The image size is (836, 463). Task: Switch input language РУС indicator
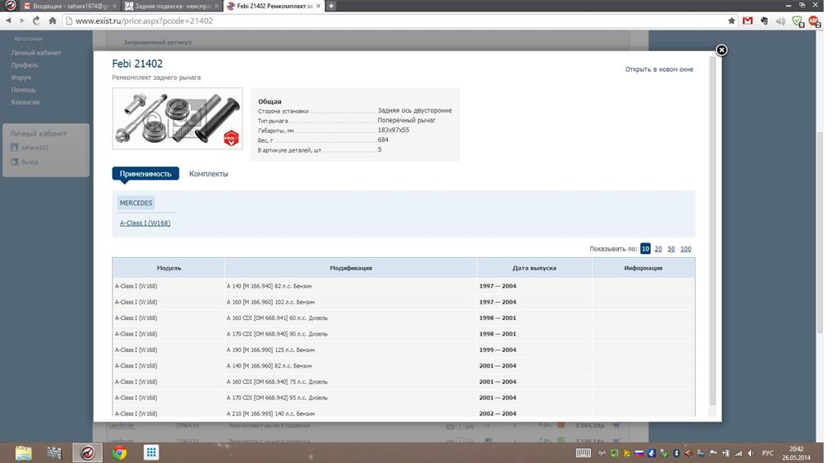tap(767, 453)
